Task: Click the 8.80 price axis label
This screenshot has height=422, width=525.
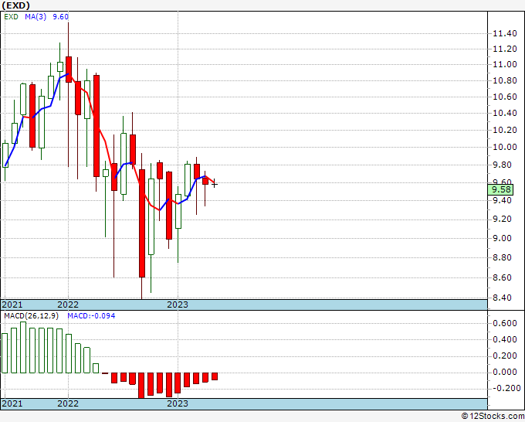Action: (x=503, y=257)
